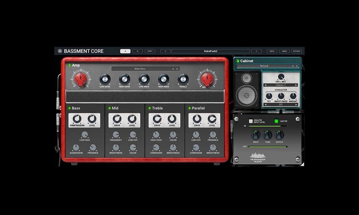The height and width of the screenshot is (215, 359).
Task: Toggle the Bass section power LED
Action: pyautogui.click(x=69, y=108)
